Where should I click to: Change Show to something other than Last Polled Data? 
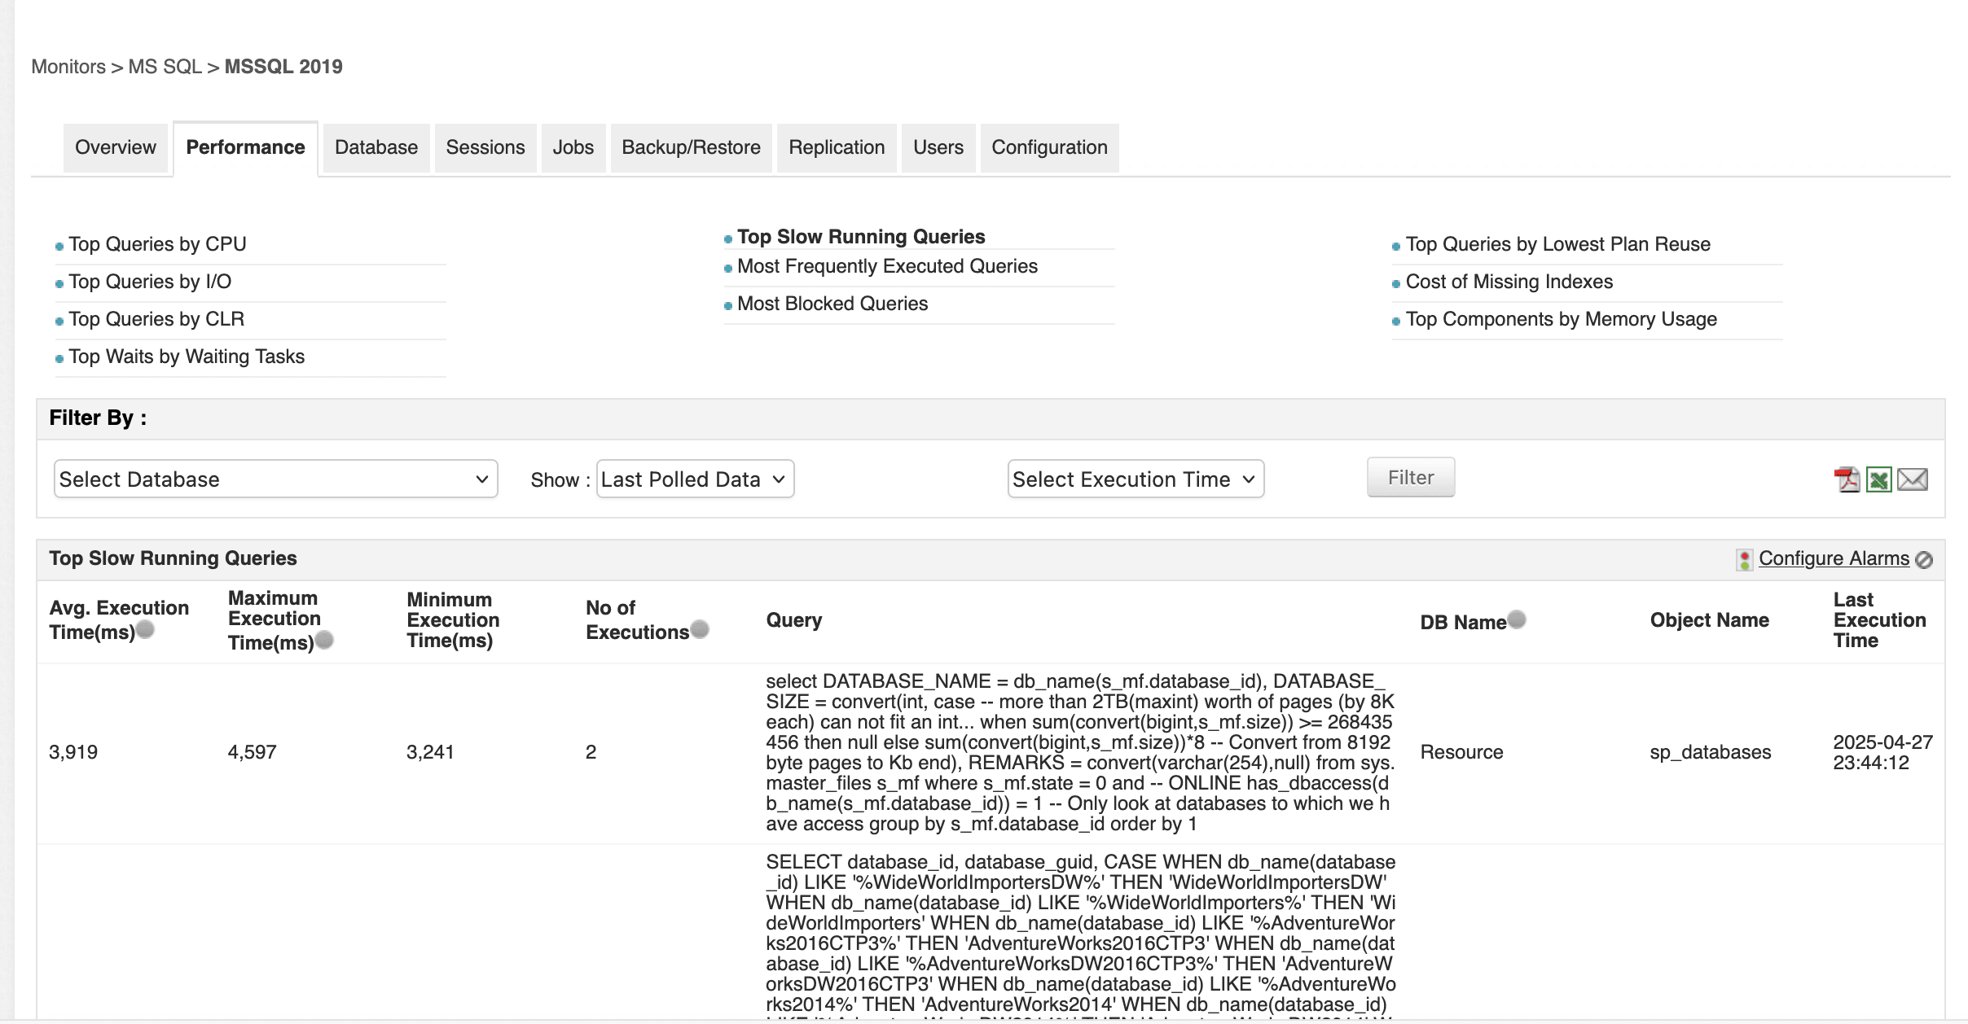694,479
